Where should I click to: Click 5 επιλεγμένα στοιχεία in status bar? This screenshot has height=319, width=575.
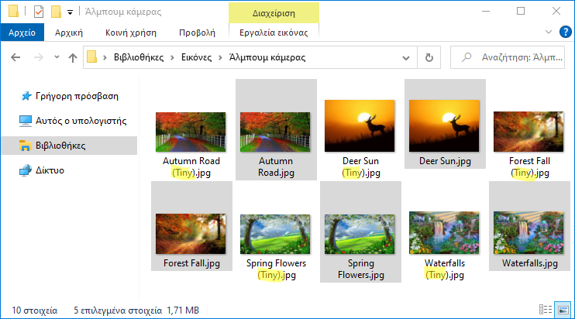point(117,310)
